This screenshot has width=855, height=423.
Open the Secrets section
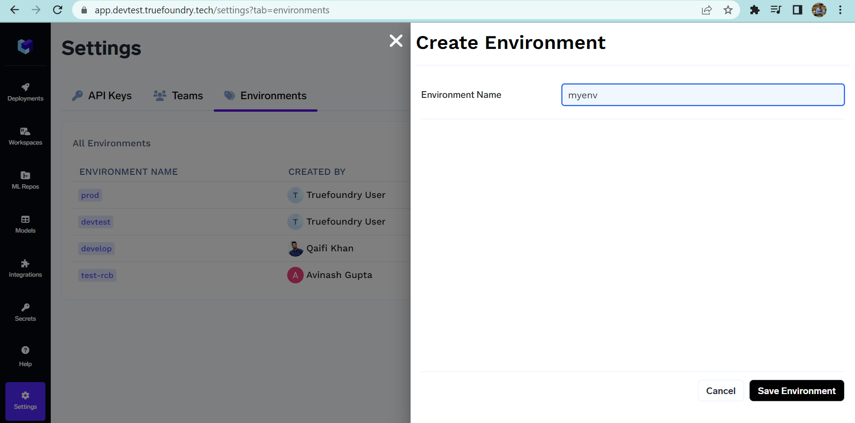[x=25, y=312]
